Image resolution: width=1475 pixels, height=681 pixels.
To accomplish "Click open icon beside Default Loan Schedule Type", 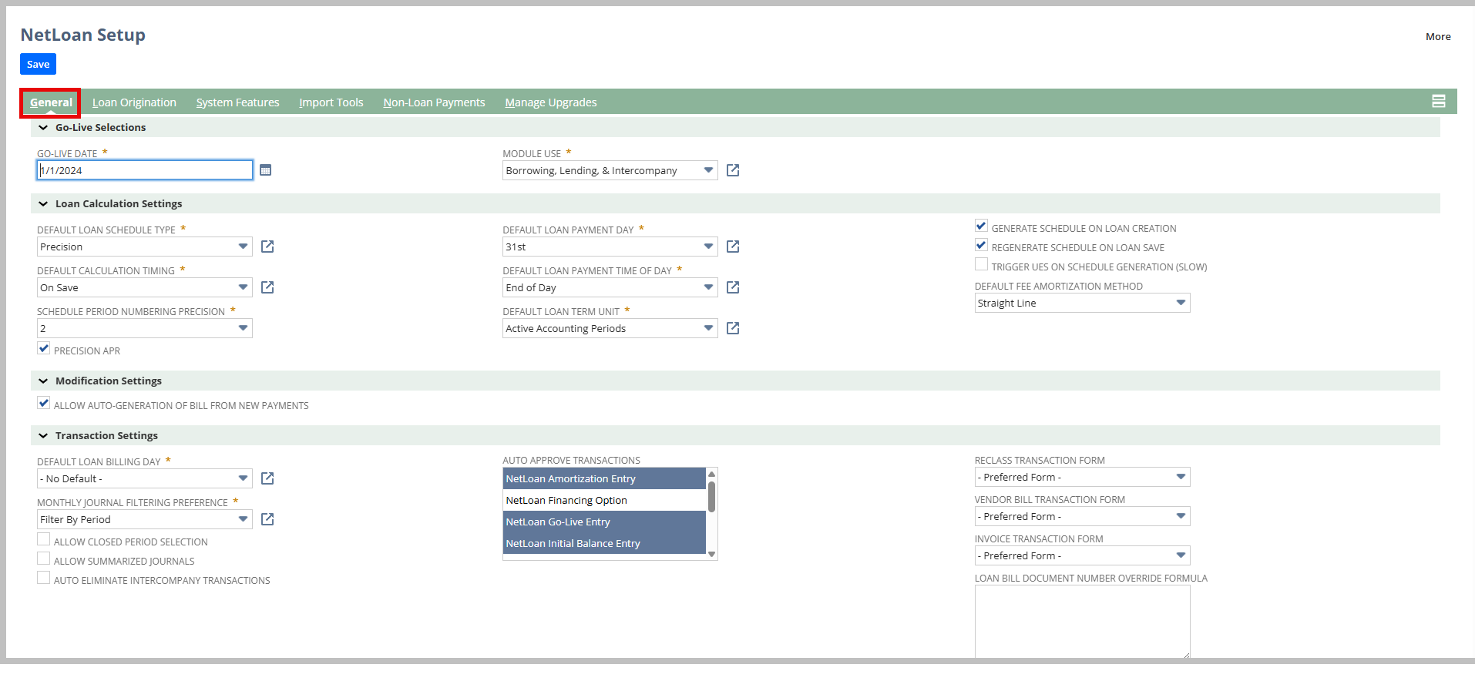I will (267, 247).
